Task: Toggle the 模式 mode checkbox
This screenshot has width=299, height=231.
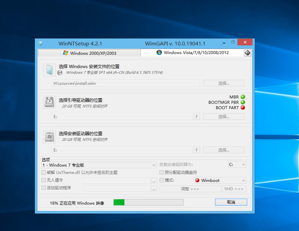Action: 162,180
